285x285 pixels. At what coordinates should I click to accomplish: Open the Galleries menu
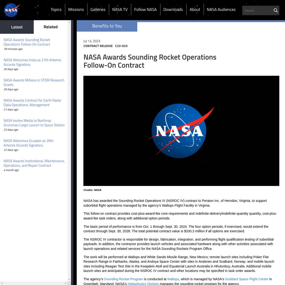pos(98,9)
